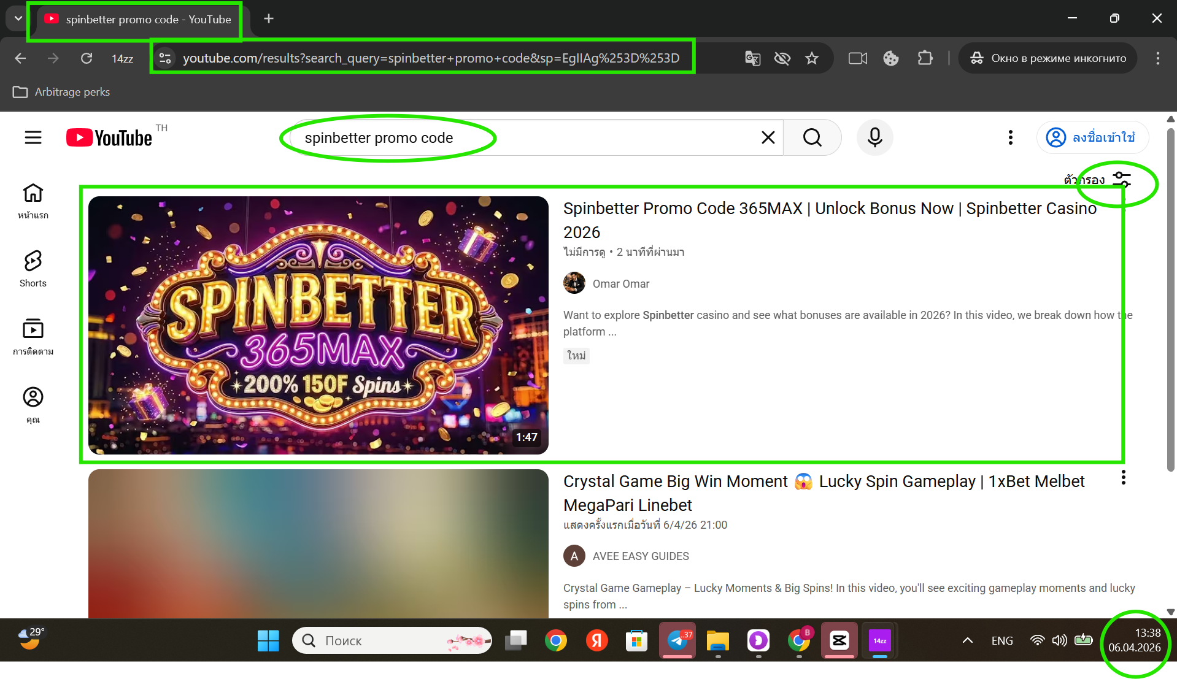This screenshot has width=1177, height=679.
Task: Switch the ENG input language indicator
Action: (x=1001, y=640)
